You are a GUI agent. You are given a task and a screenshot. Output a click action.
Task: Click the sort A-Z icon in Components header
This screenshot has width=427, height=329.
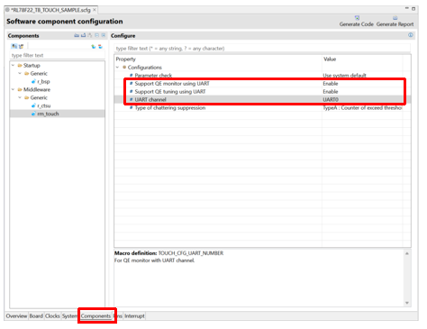pyautogui.click(x=90, y=35)
